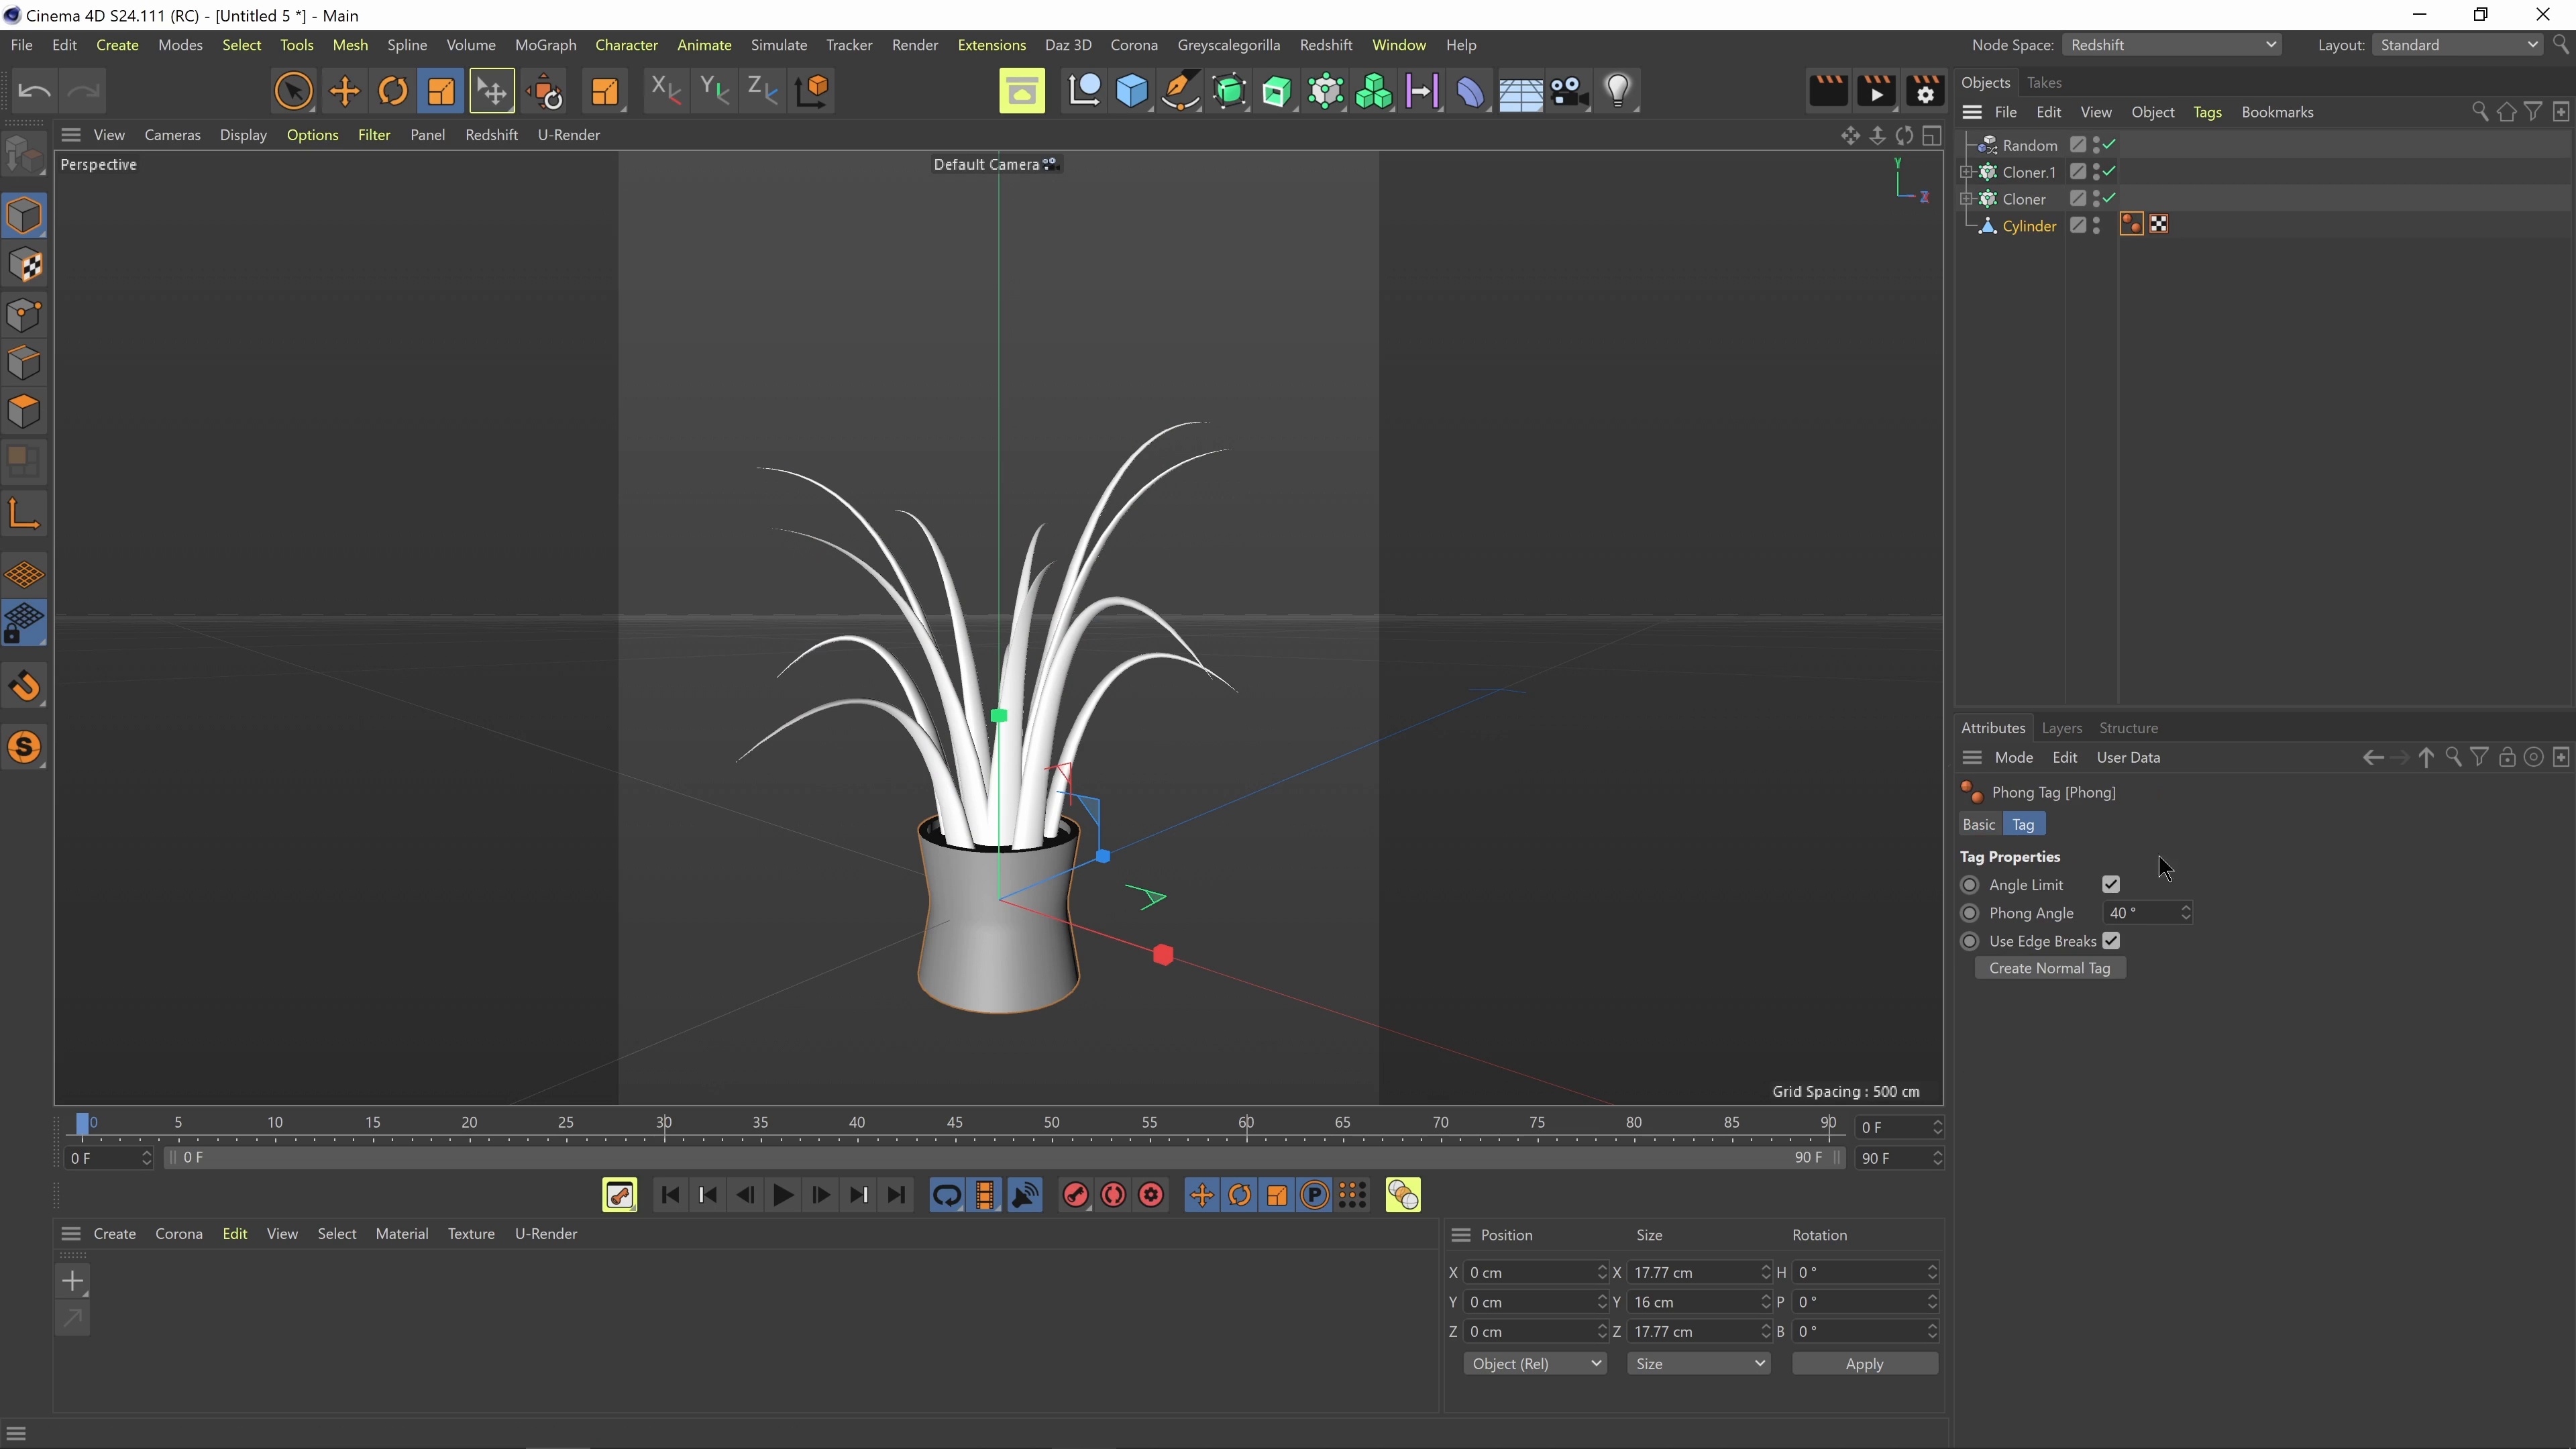Switch to the Layers tab
This screenshot has width=2576, height=1449.
(x=2061, y=728)
